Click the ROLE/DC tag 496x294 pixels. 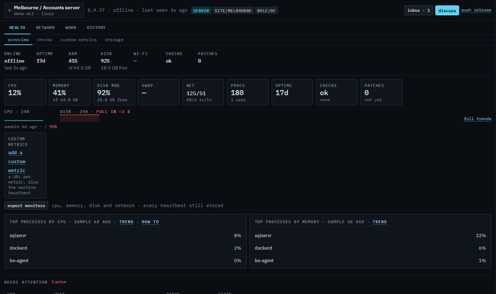(266, 10)
